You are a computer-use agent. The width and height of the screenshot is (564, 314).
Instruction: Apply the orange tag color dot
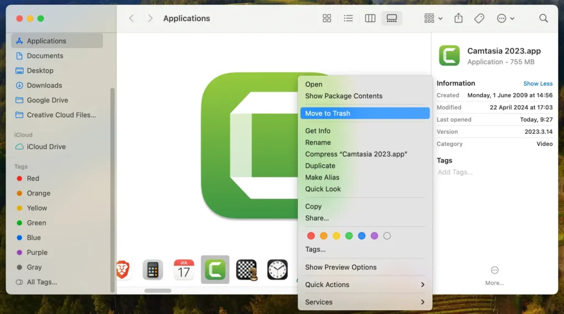323,236
